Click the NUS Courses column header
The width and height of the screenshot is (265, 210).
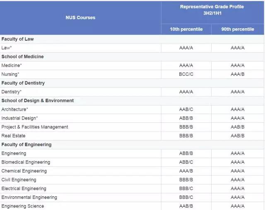pyautogui.click(x=80, y=17)
